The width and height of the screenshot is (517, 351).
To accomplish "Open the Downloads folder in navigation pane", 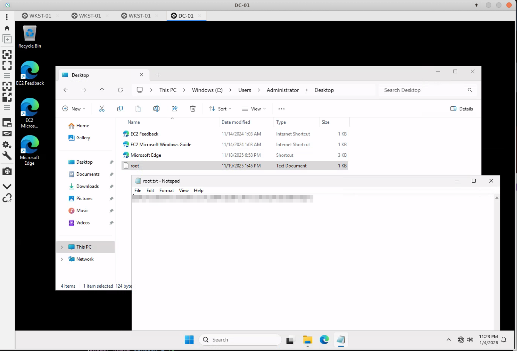I will pyautogui.click(x=87, y=186).
